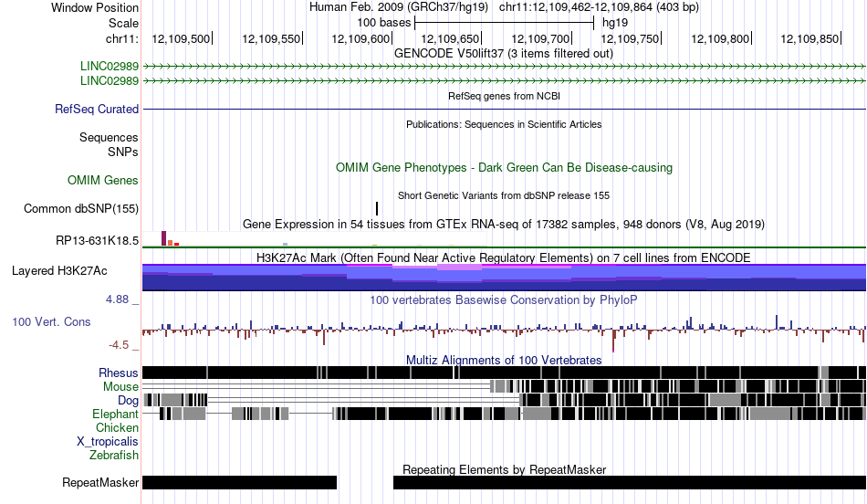The height and width of the screenshot is (504, 867).
Task: Select the Dog alignment label
Action: [128, 400]
